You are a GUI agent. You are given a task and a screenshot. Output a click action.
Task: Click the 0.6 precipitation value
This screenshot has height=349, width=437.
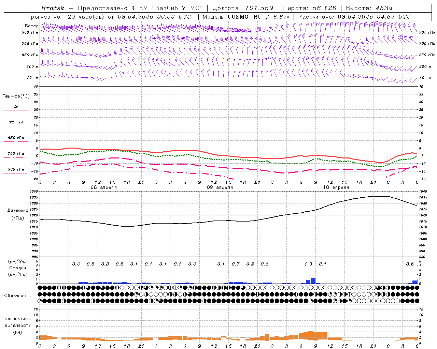pyautogui.click(x=410, y=264)
